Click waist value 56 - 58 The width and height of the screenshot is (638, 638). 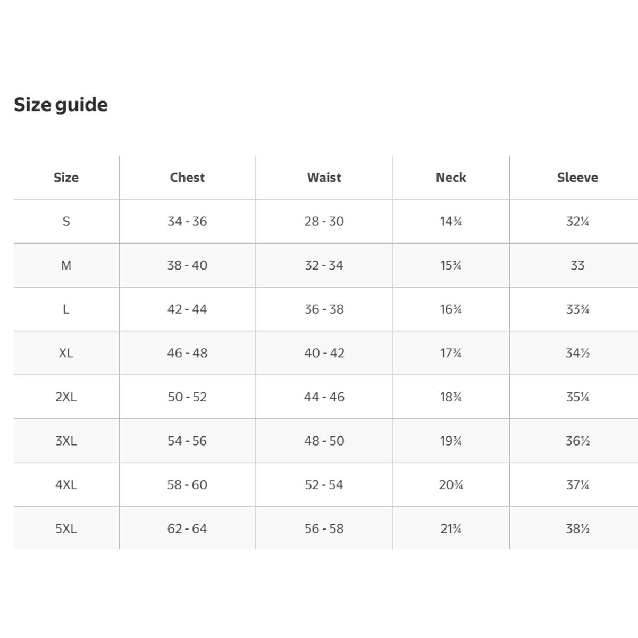[x=324, y=529]
